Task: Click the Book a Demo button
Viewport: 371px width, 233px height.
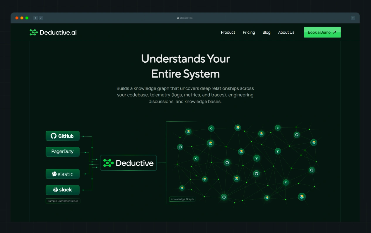Action: click(x=322, y=32)
